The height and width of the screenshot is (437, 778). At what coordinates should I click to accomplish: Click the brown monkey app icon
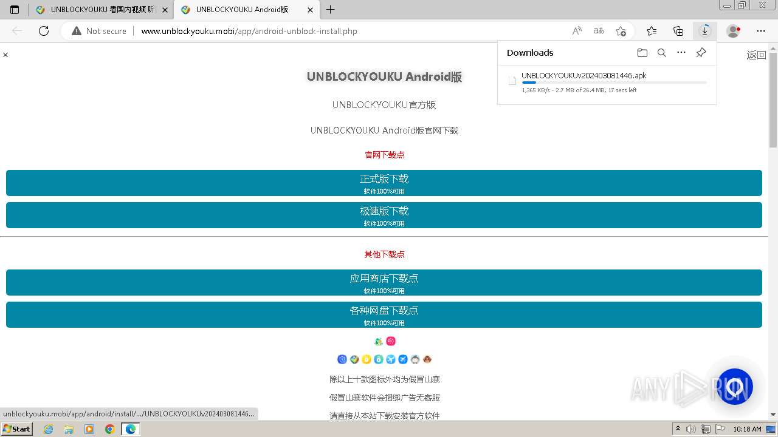pos(427,359)
